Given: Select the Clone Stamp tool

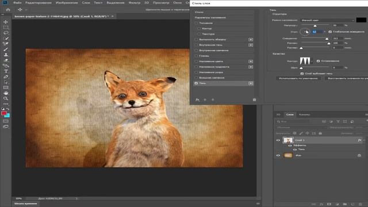Looking at the screenshot, I should pos(6,55).
